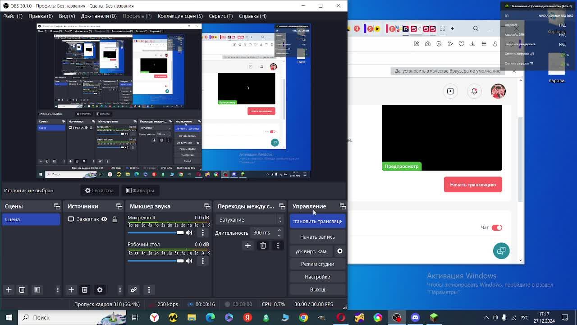Open the Сервис menu
This screenshot has width=577, height=325.
pos(220,16)
